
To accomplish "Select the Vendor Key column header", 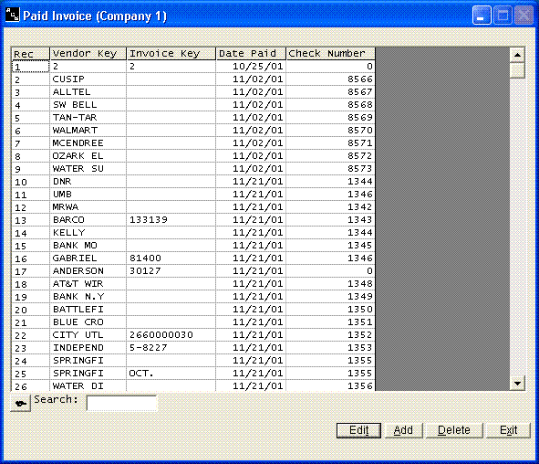I will pos(88,54).
